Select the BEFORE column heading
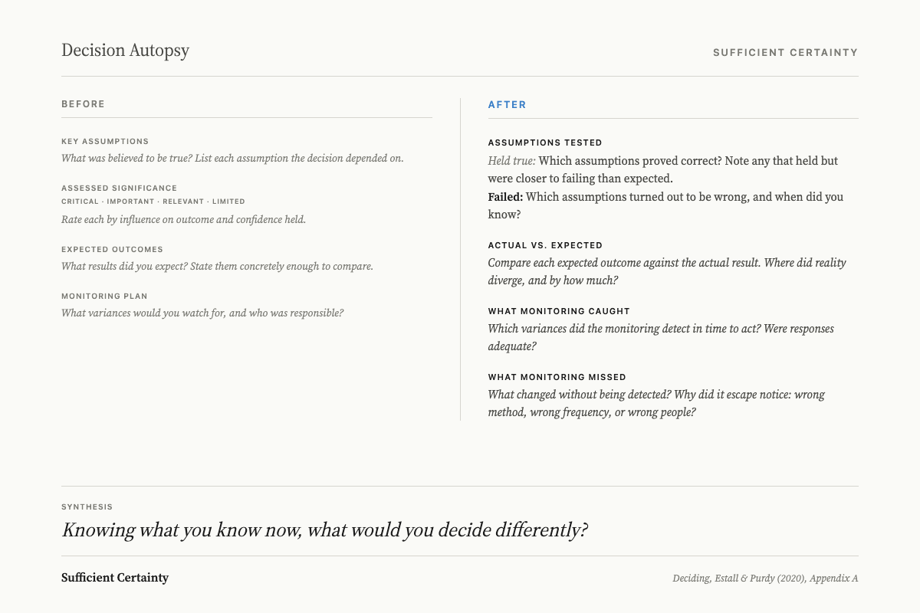This screenshot has height=613, width=920. click(x=83, y=104)
